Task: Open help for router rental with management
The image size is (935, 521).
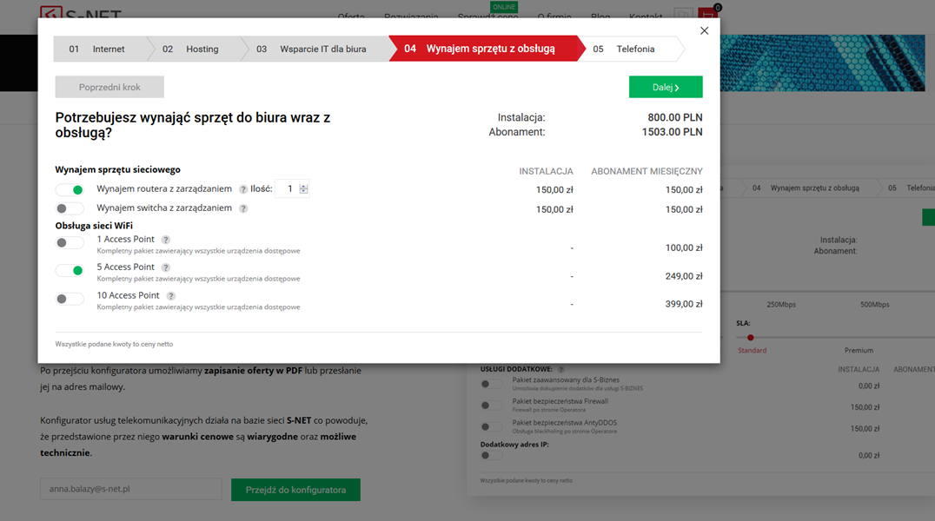Action: click(x=243, y=189)
